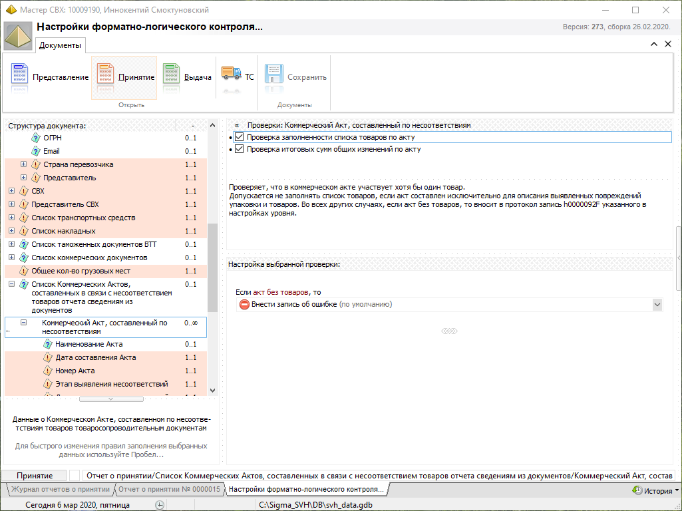Viewport: 682px width, 511px height.
Task: Click the Общее кол-во грузовых мест icon
Action: pyautogui.click(x=24, y=271)
